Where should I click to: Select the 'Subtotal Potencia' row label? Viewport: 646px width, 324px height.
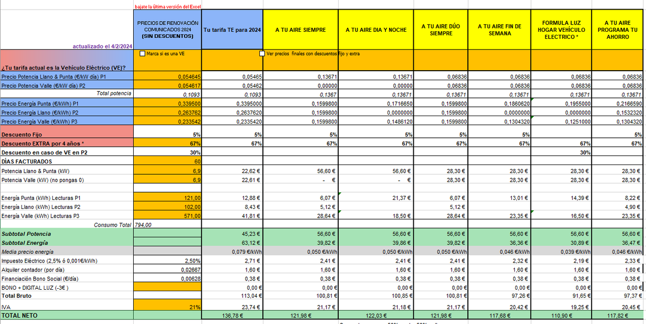[x=26, y=234]
